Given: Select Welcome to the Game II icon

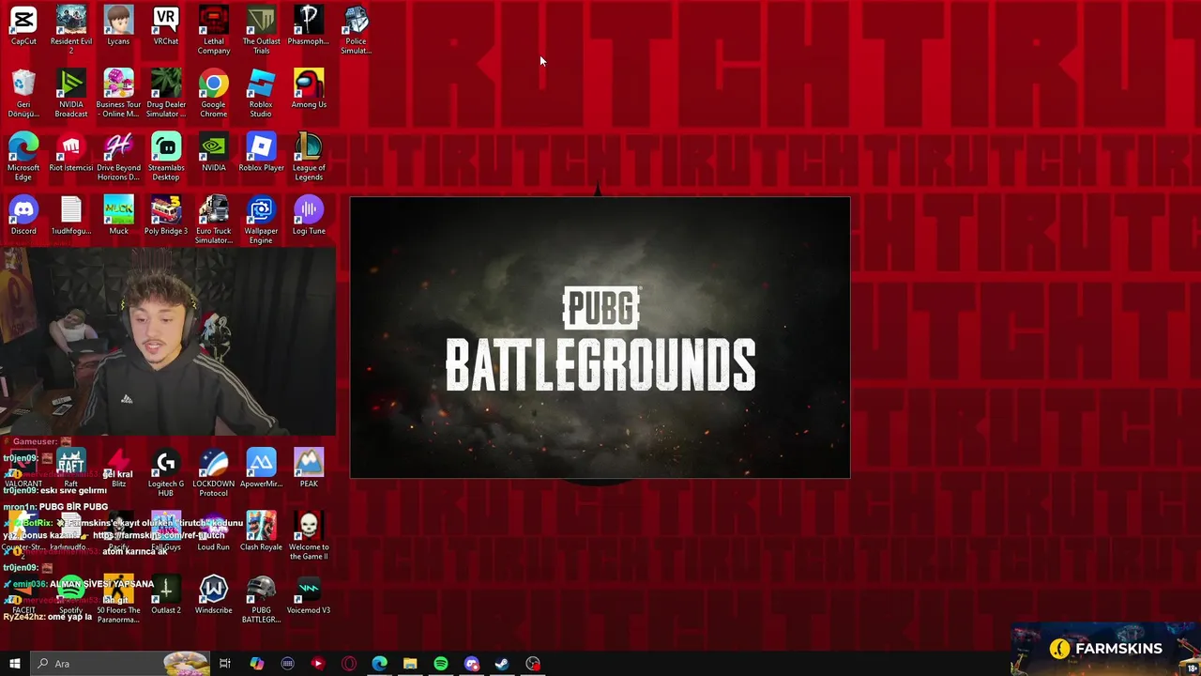Looking at the screenshot, I should tap(308, 535).
